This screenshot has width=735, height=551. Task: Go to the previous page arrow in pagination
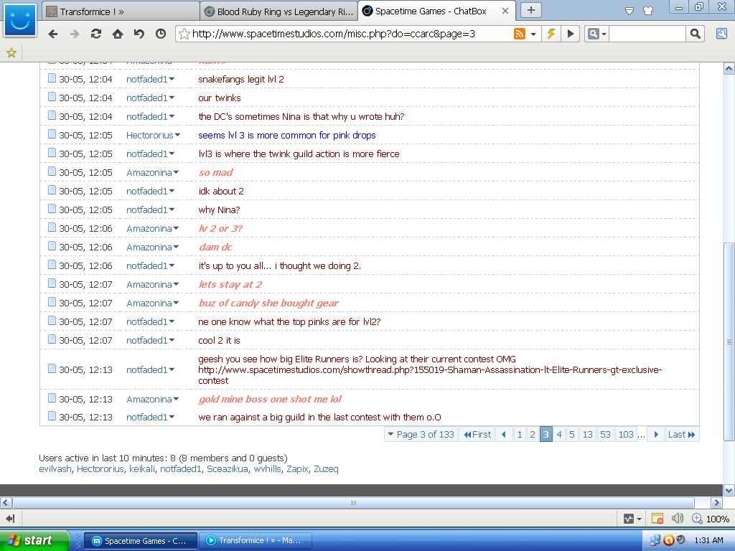click(x=504, y=434)
